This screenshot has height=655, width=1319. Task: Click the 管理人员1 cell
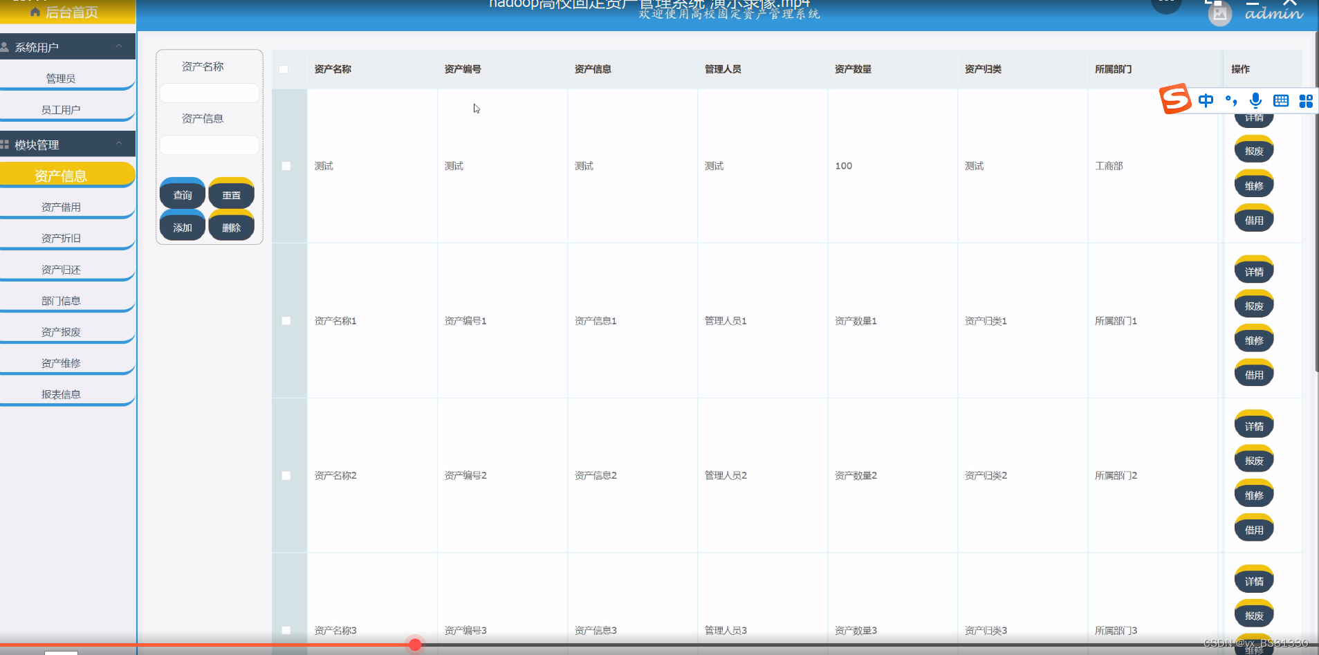[x=726, y=321]
